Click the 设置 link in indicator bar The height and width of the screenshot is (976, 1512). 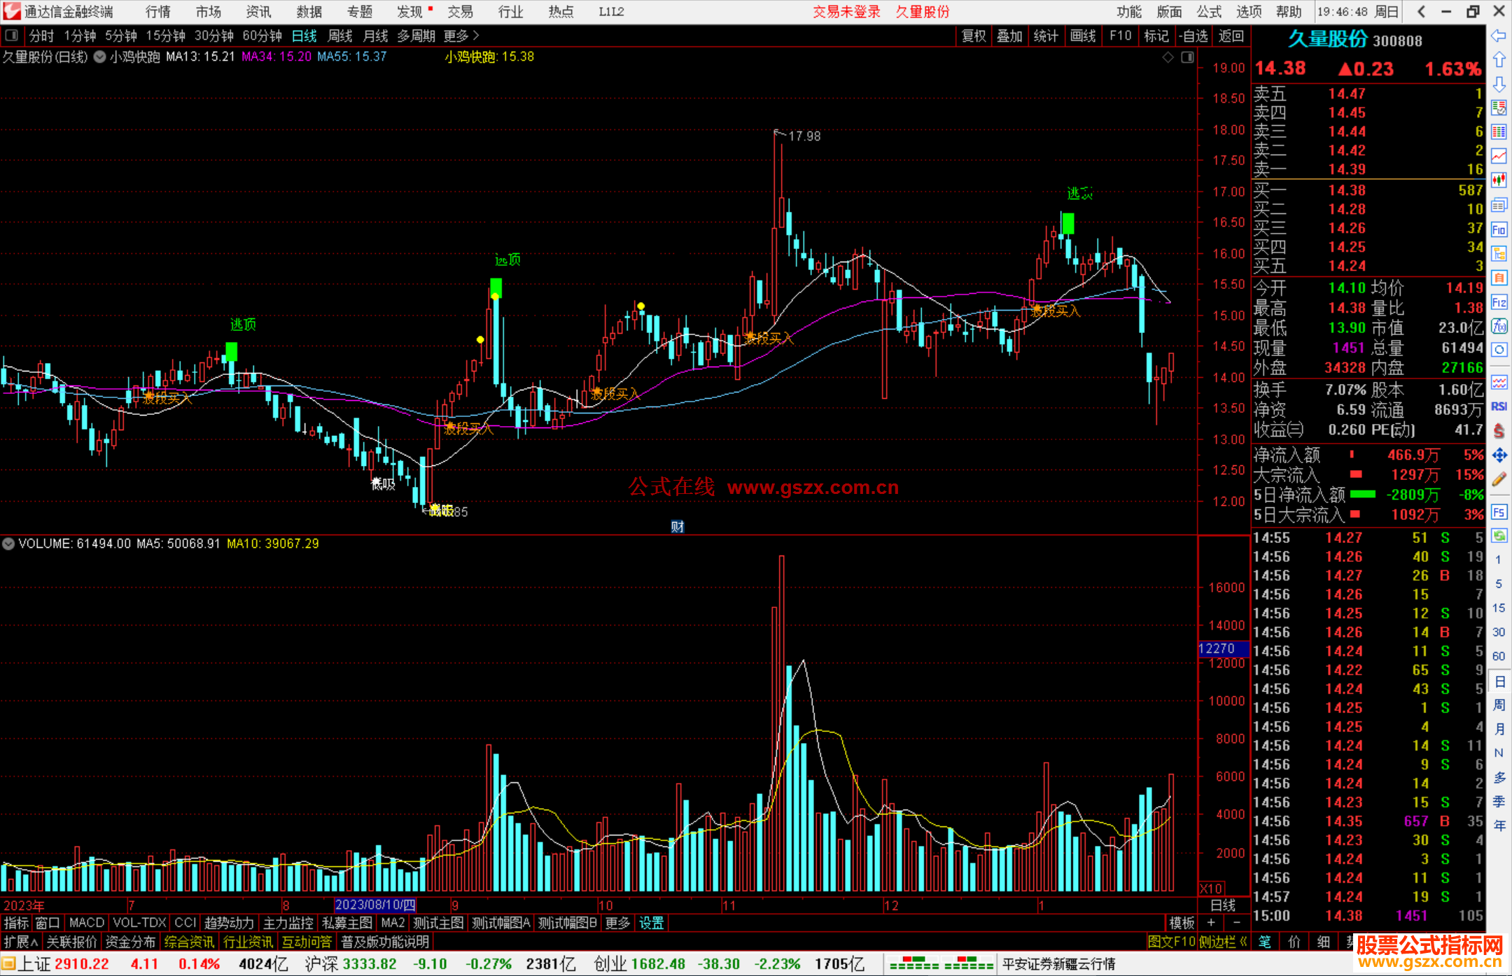pyautogui.click(x=651, y=923)
